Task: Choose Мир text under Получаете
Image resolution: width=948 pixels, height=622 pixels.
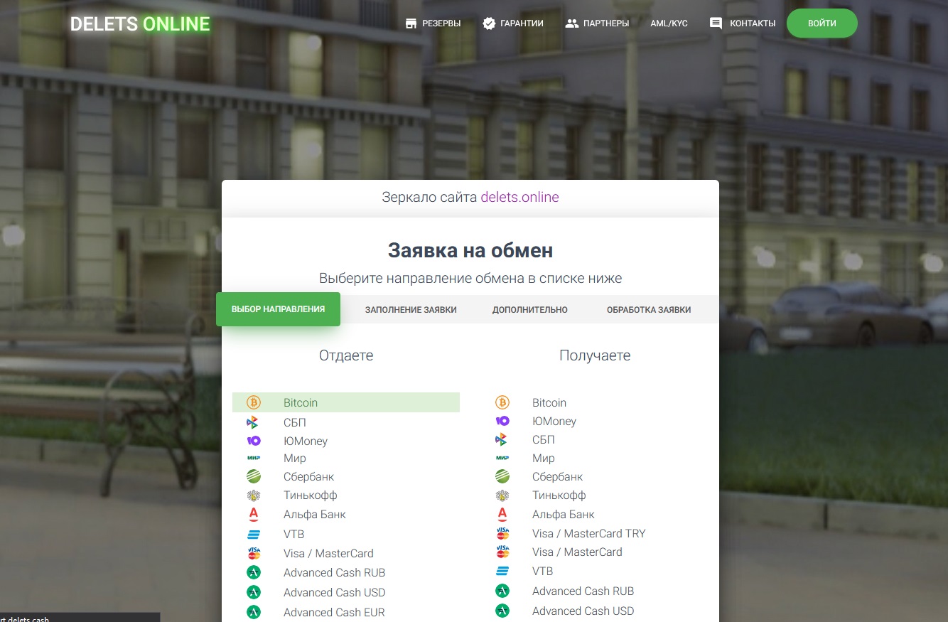Action: pos(544,459)
